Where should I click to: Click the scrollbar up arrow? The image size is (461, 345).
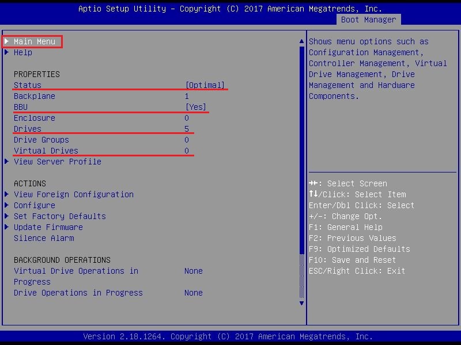coord(301,41)
